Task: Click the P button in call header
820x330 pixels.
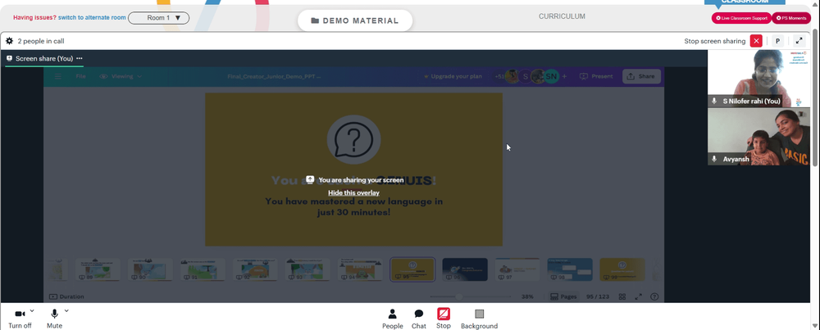Action: pyautogui.click(x=777, y=41)
